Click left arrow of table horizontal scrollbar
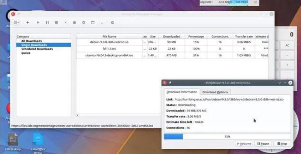This screenshot has height=154, width=301. pyautogui.click(x=78, y=115)
